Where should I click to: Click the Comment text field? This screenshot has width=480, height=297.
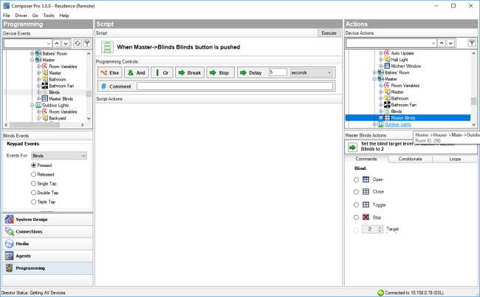click(235, 86)
